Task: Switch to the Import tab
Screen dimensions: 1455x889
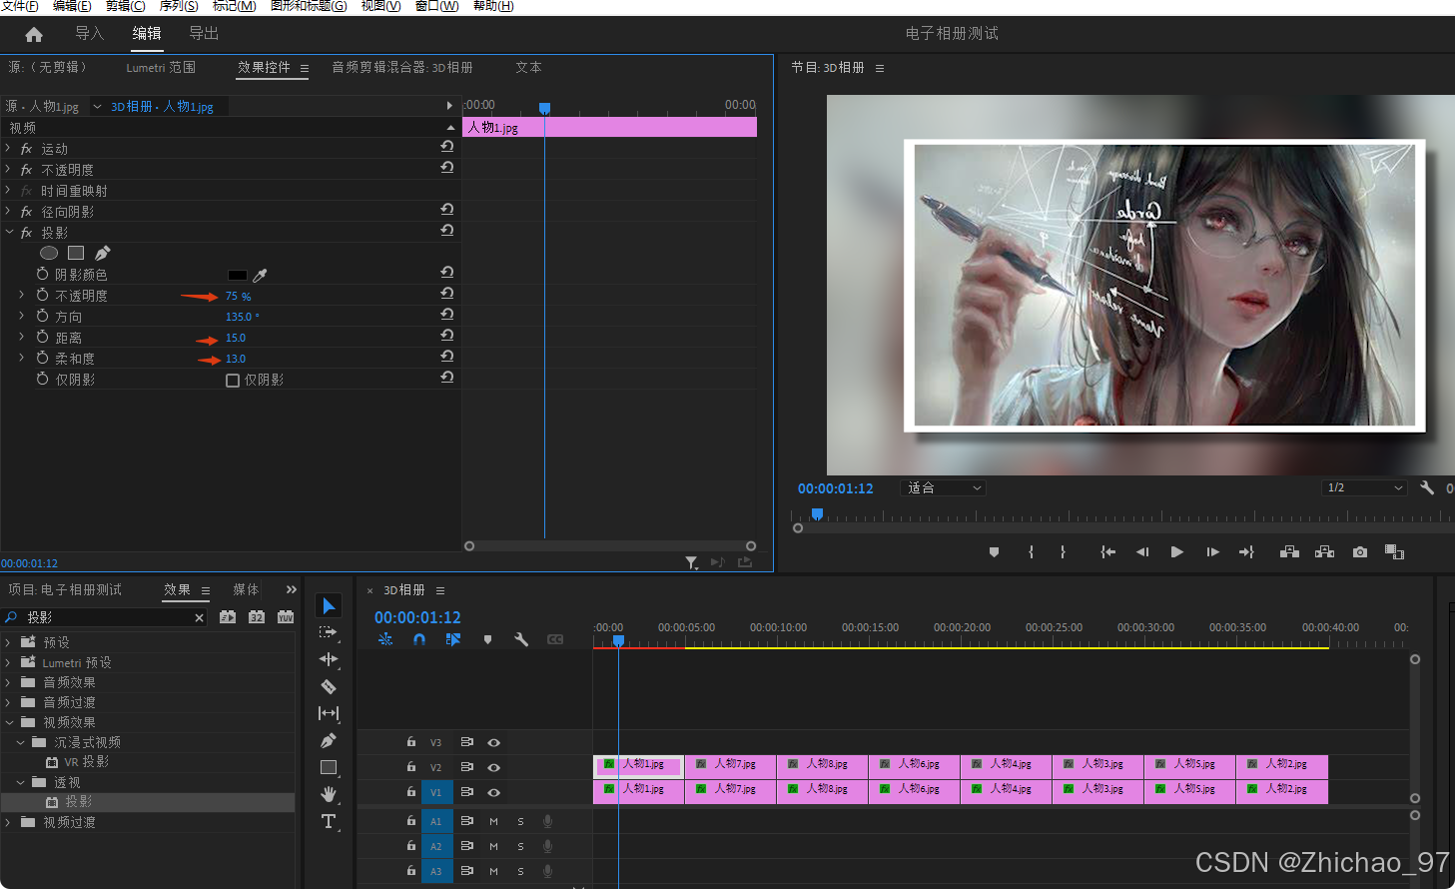Action: click(89, 33)
